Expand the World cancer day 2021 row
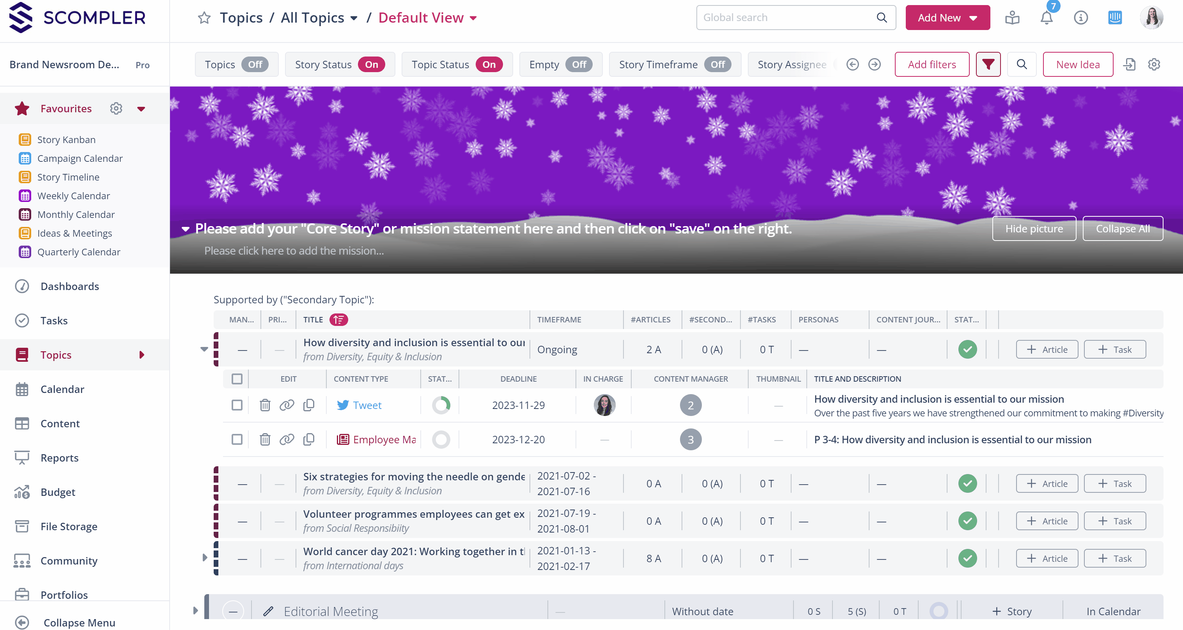This screenshot has width=1183, height=630. click(x=205, y=557)
